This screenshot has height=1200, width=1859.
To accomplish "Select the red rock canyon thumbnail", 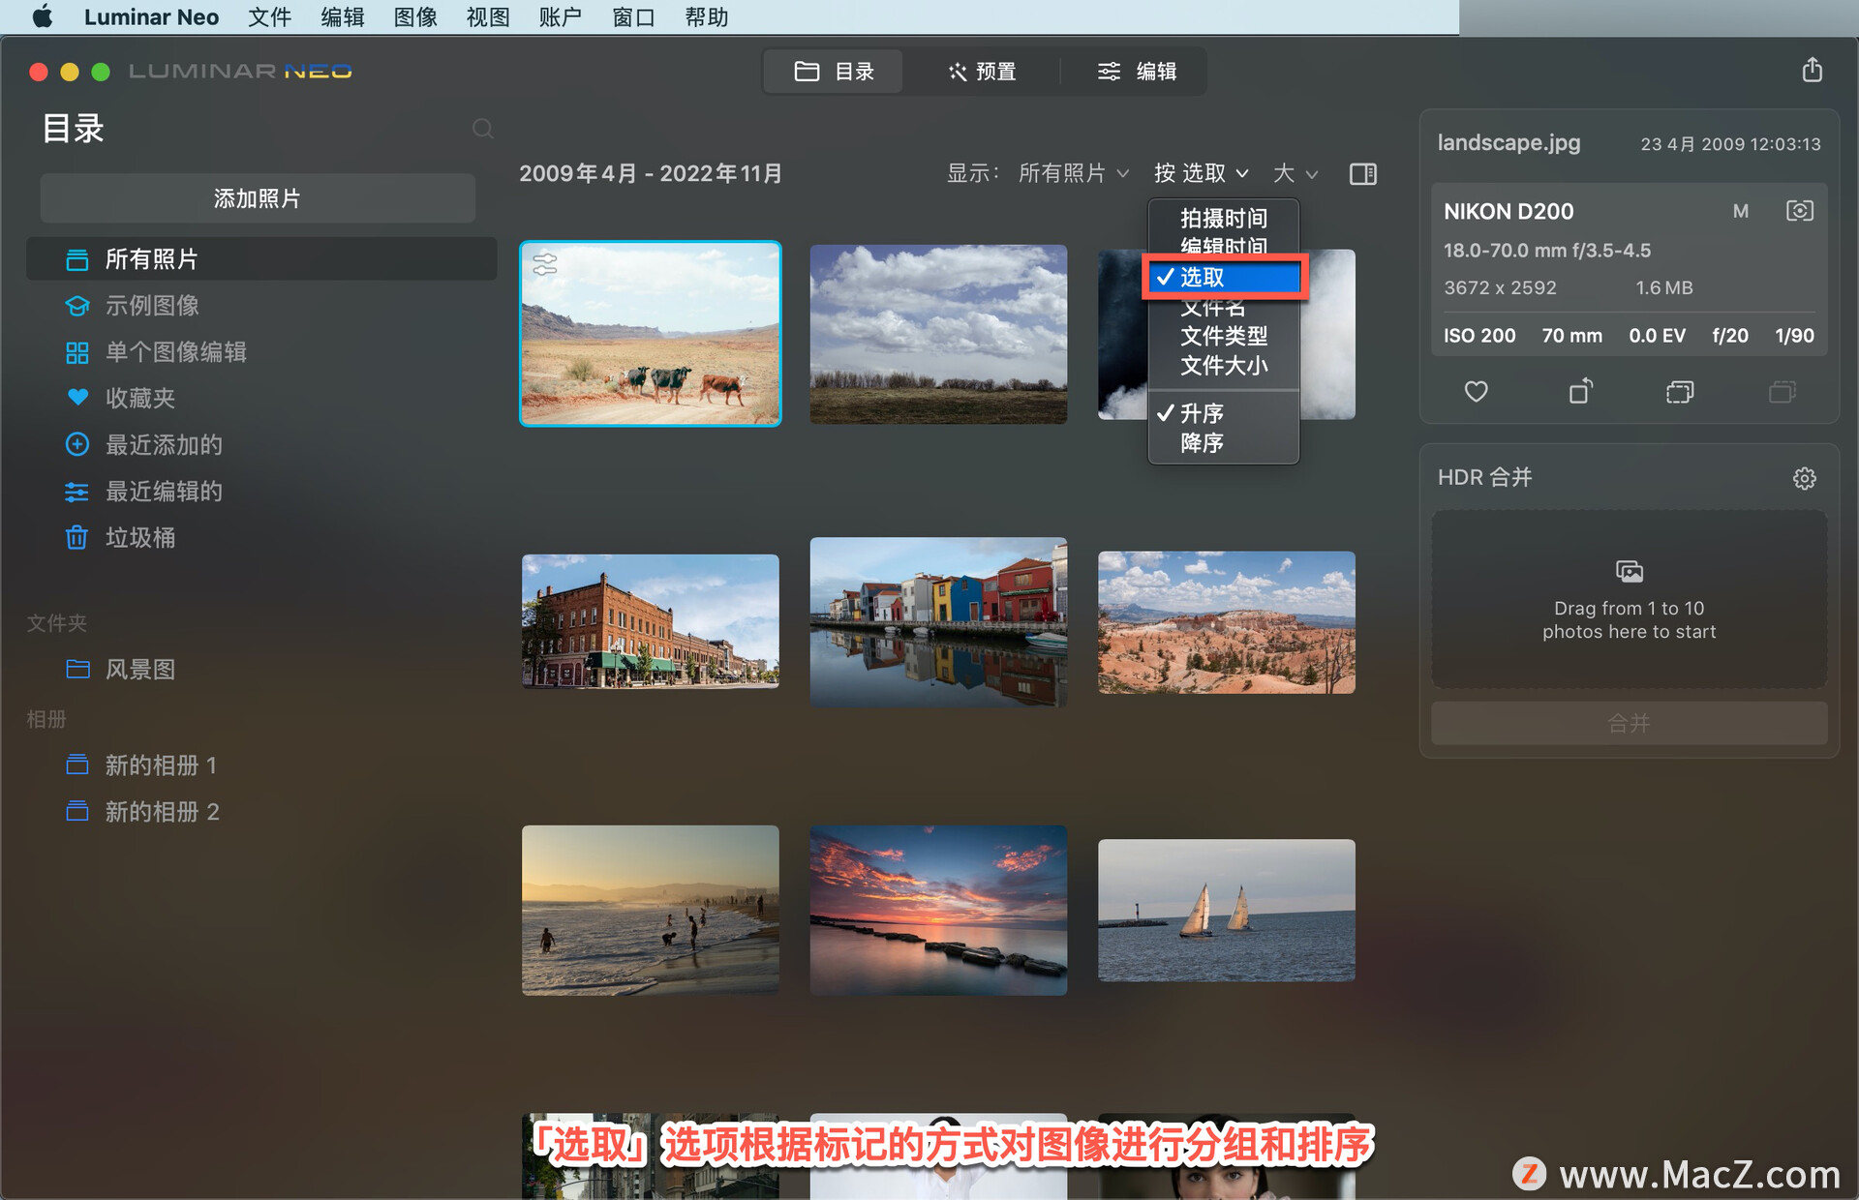I will click(x=1227, y=622).
